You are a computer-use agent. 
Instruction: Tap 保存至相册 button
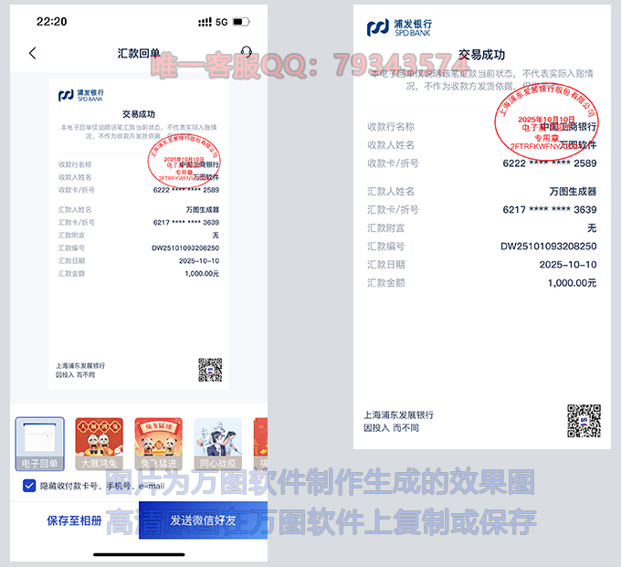click(75, 520)
